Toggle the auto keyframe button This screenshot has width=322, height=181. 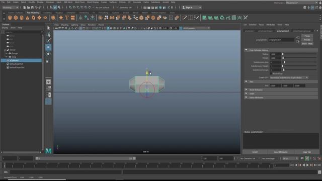[307, 158]
